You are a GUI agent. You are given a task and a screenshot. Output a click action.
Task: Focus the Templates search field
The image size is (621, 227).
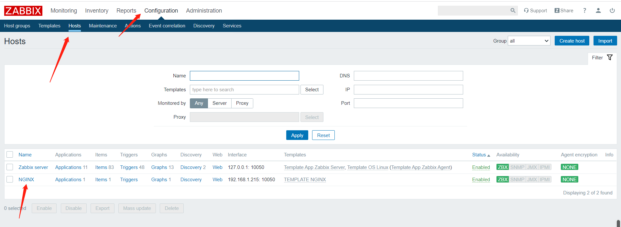(245, 90)
